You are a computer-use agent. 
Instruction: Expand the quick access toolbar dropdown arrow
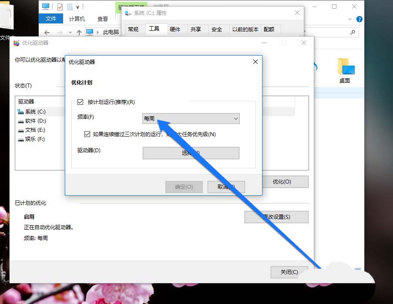tap(78, 7)
